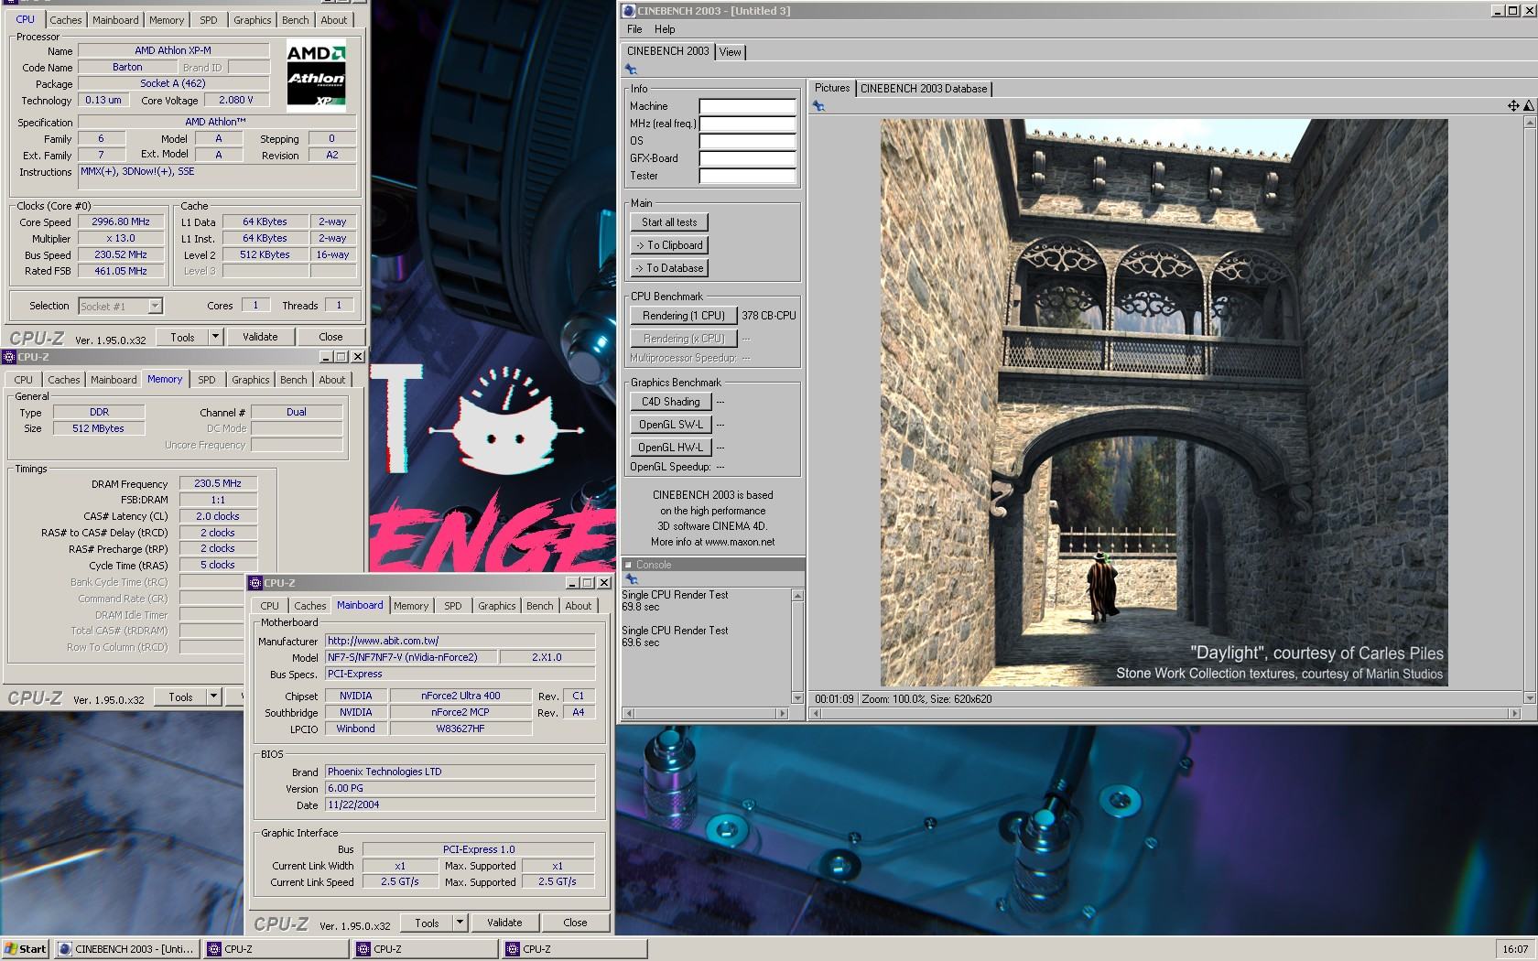Open About tab in Mainboard CPU-Z window
The width and height of the screenshot is (1538, 961).
tap(578, 606)
